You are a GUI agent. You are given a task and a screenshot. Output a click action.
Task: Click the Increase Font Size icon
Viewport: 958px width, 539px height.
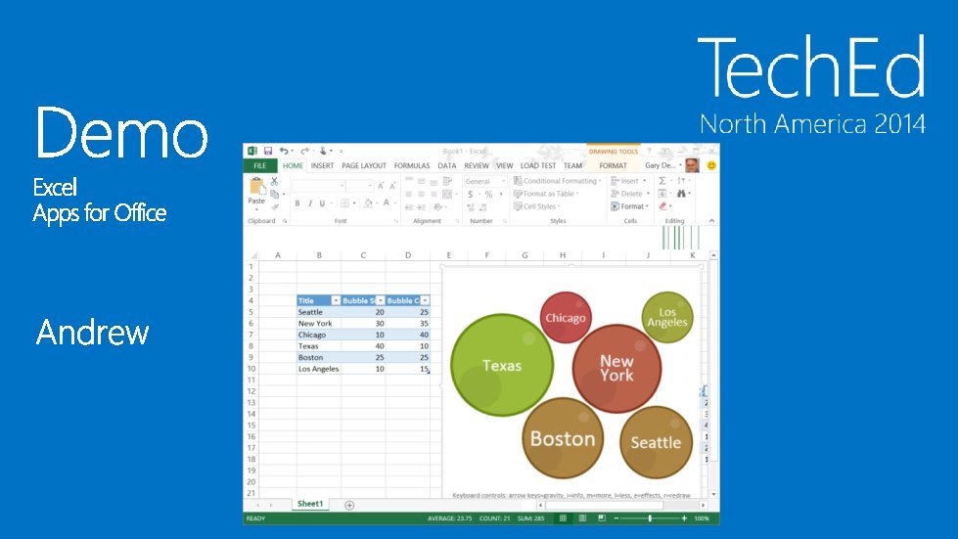[x=381, y=186]
